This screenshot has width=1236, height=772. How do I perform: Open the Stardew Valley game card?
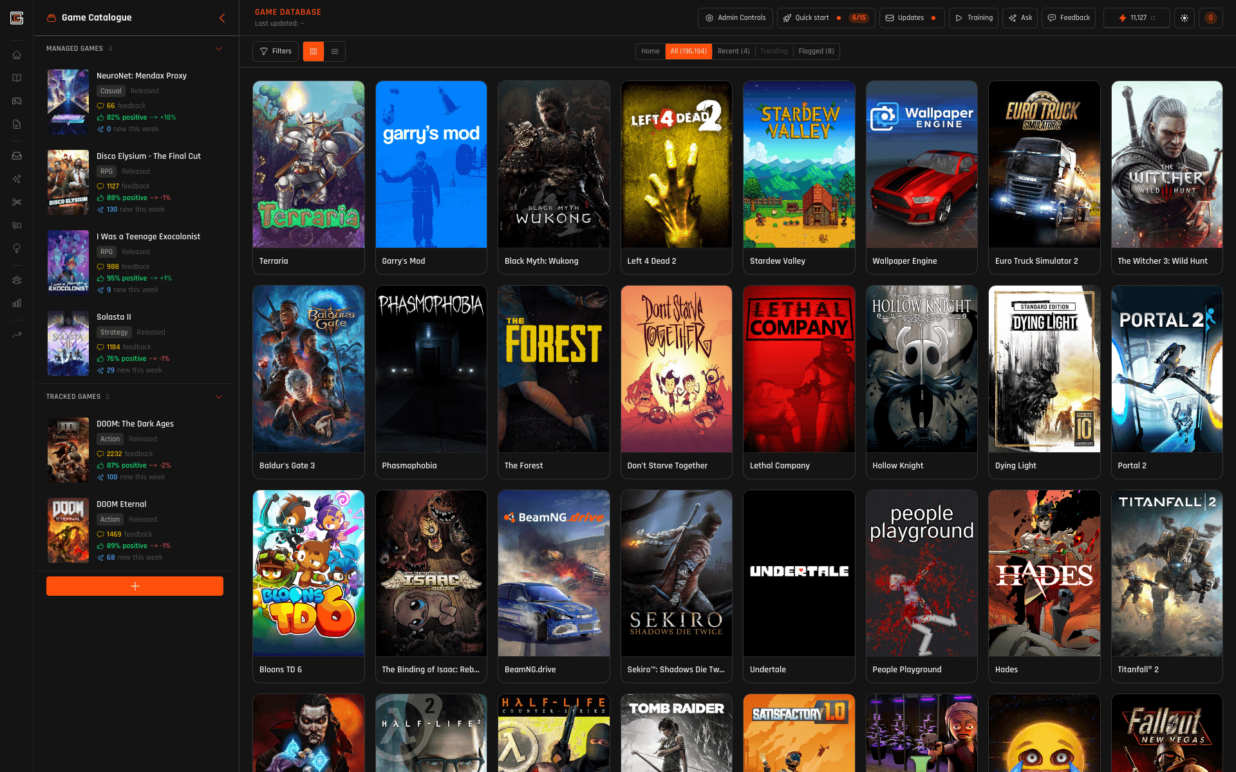click(x=799, y=177)
